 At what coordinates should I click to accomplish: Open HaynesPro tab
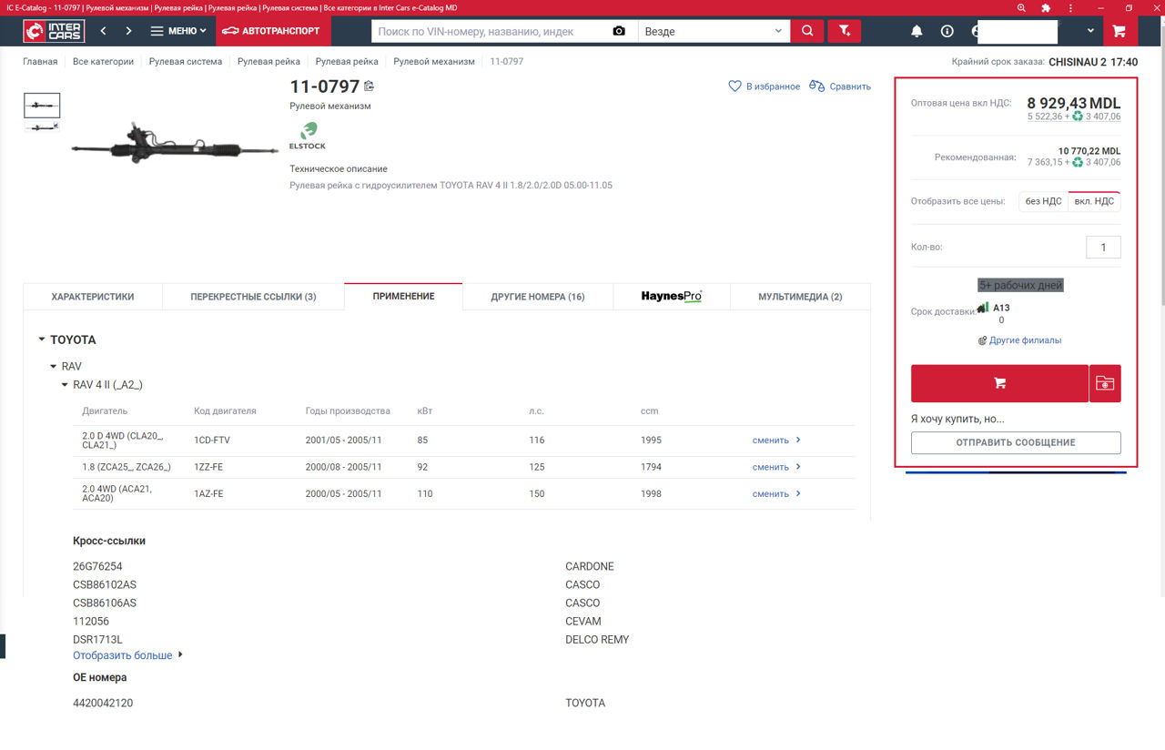point(672,297)
